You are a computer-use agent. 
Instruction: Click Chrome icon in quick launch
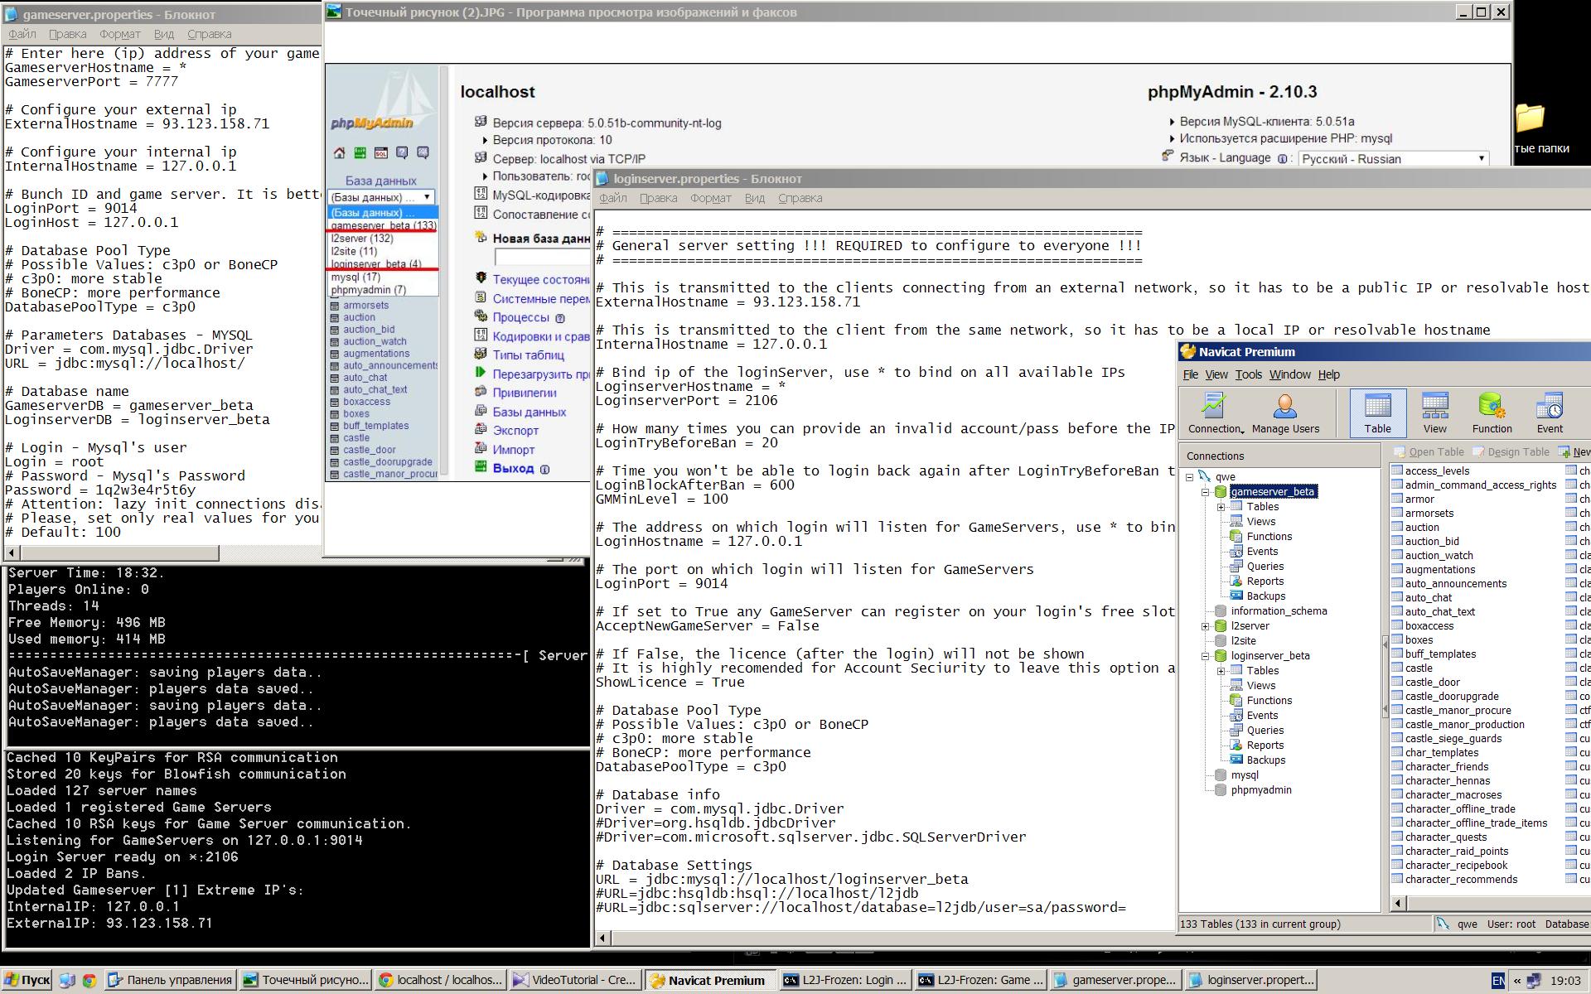89,980
